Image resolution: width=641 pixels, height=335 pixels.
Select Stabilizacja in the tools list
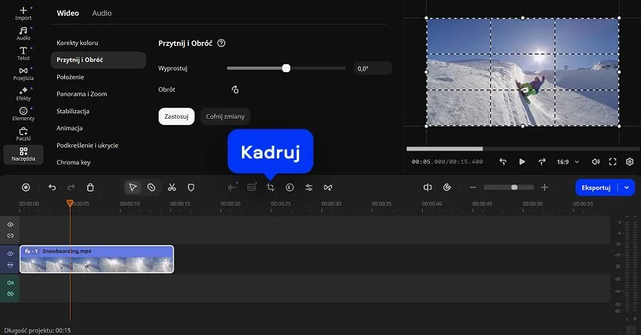(x=73, y=111)
